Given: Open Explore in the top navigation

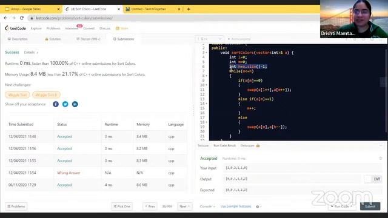Looking at the screenshot, I should (x=36, y=28).
